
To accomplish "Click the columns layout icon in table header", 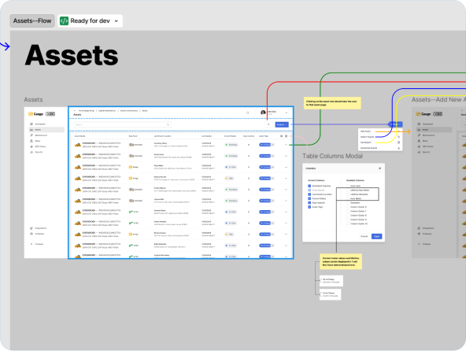I will point(287,136).
